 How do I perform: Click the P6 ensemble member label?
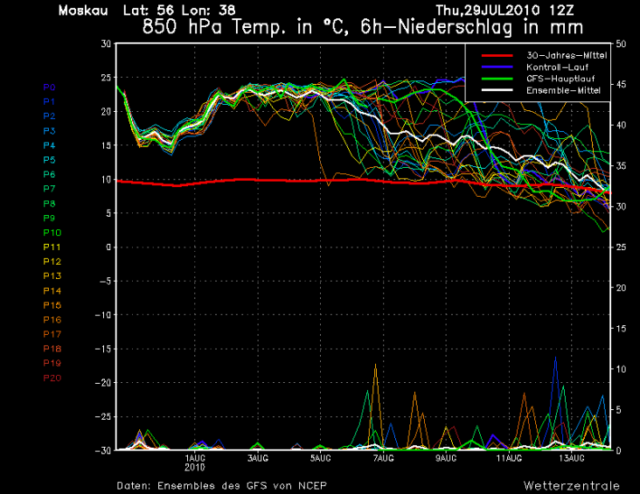pos(49,175)
